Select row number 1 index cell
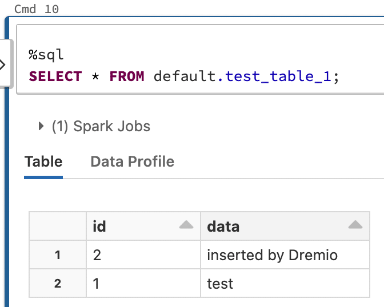This screenshot has height=307, width=384. [58, 255]
